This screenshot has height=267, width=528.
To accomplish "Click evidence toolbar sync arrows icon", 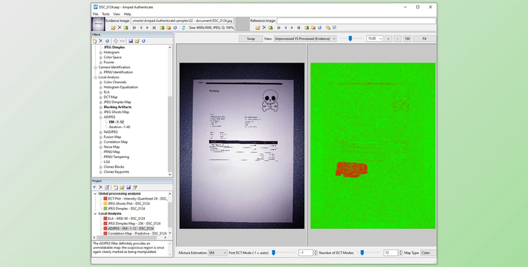I will (x=184, y=27).
